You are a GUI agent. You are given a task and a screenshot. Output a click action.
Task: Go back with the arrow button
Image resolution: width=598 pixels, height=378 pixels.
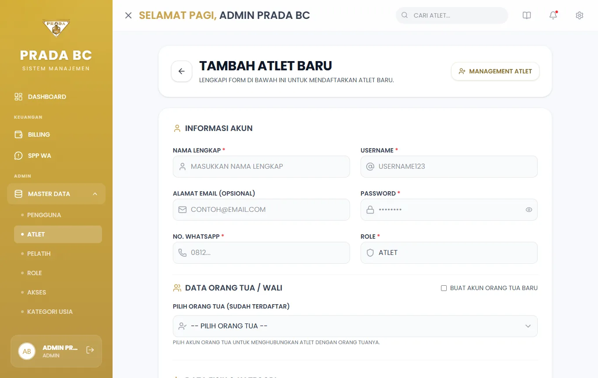coord(182,71)
